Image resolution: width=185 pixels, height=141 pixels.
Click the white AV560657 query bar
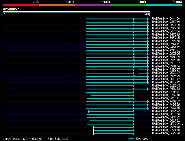(x=76, y=12)
